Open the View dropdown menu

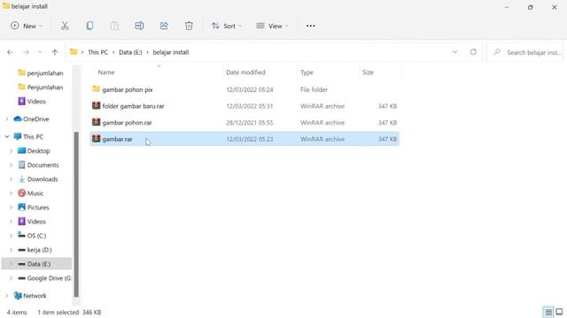tap(272, 26)
